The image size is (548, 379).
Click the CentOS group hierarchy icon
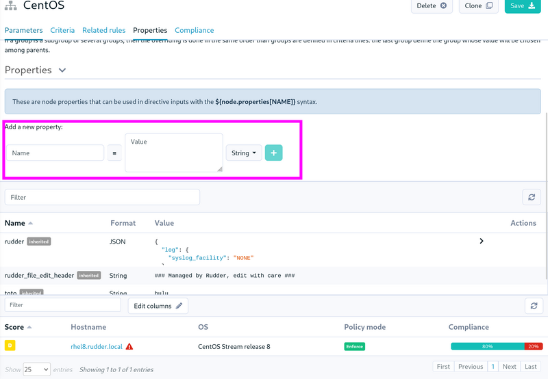[x=11, y=5]
